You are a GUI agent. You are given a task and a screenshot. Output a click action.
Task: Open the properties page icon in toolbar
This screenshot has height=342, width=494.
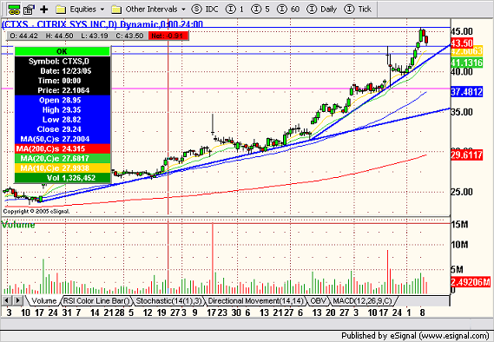30,10
